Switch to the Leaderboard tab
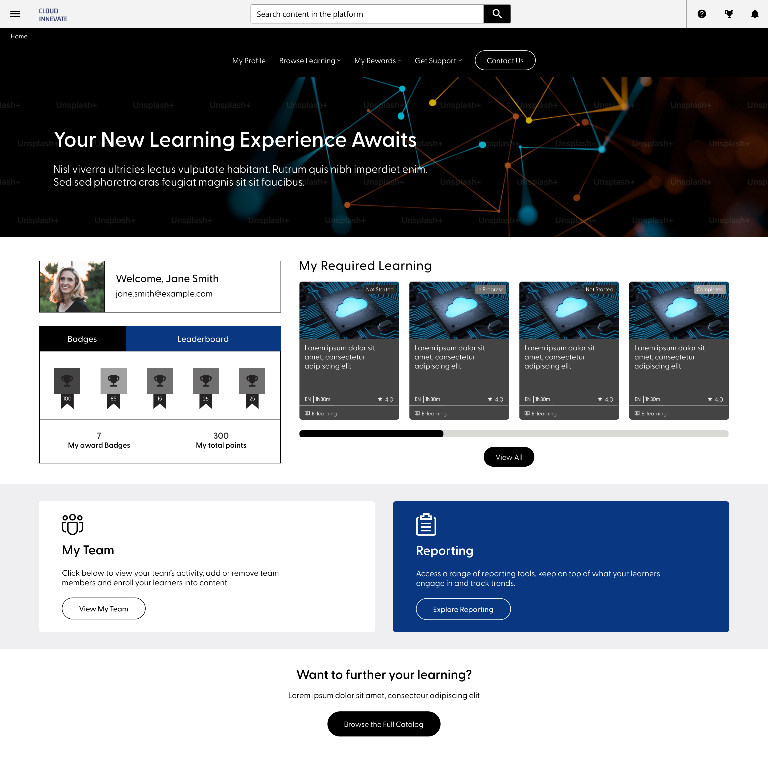 pos(203,339)
